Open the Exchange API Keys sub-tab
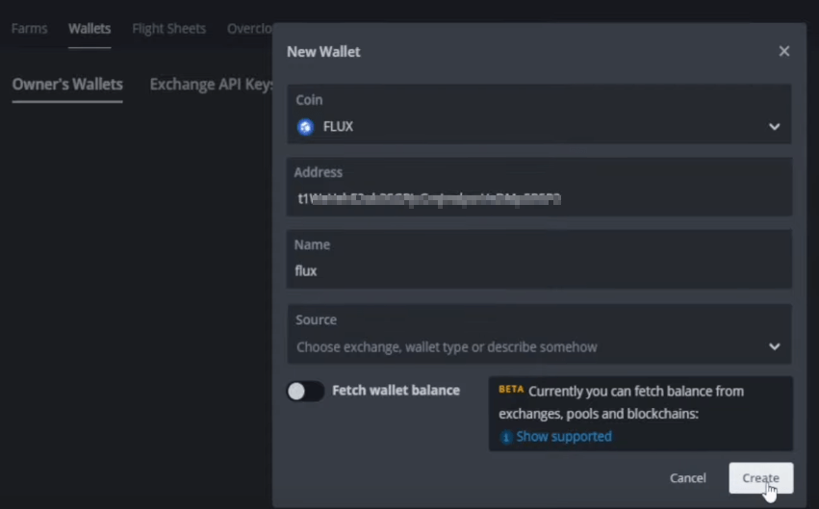 (211, 84)
